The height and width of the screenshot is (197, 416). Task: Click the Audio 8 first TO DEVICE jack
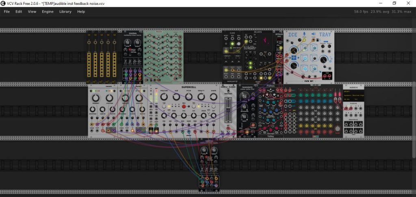tap(346, 108)
